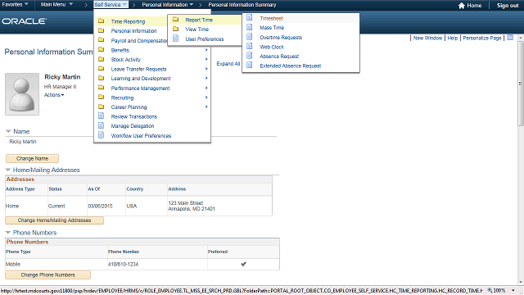Click the Career Planning folder icon
This screenshot has height=295, width=524.
(x=101, y=107)
